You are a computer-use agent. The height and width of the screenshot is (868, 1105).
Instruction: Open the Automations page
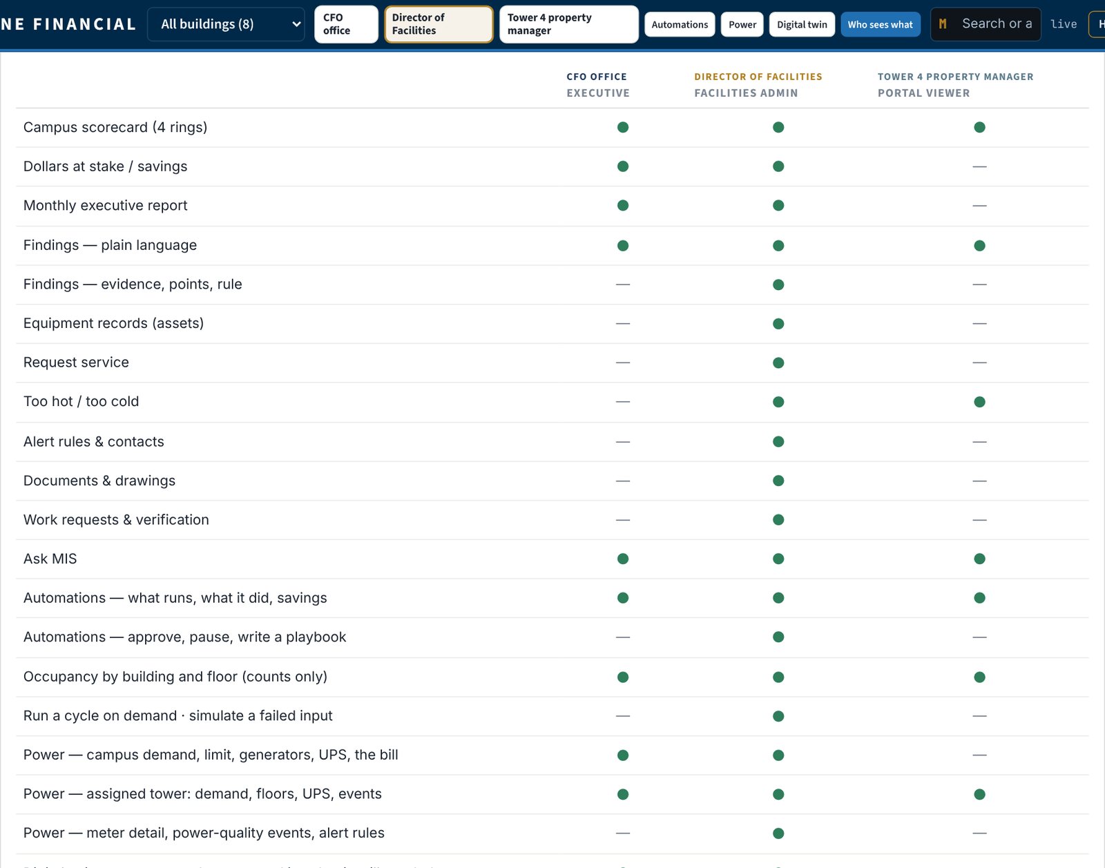(x=680, y=24)
